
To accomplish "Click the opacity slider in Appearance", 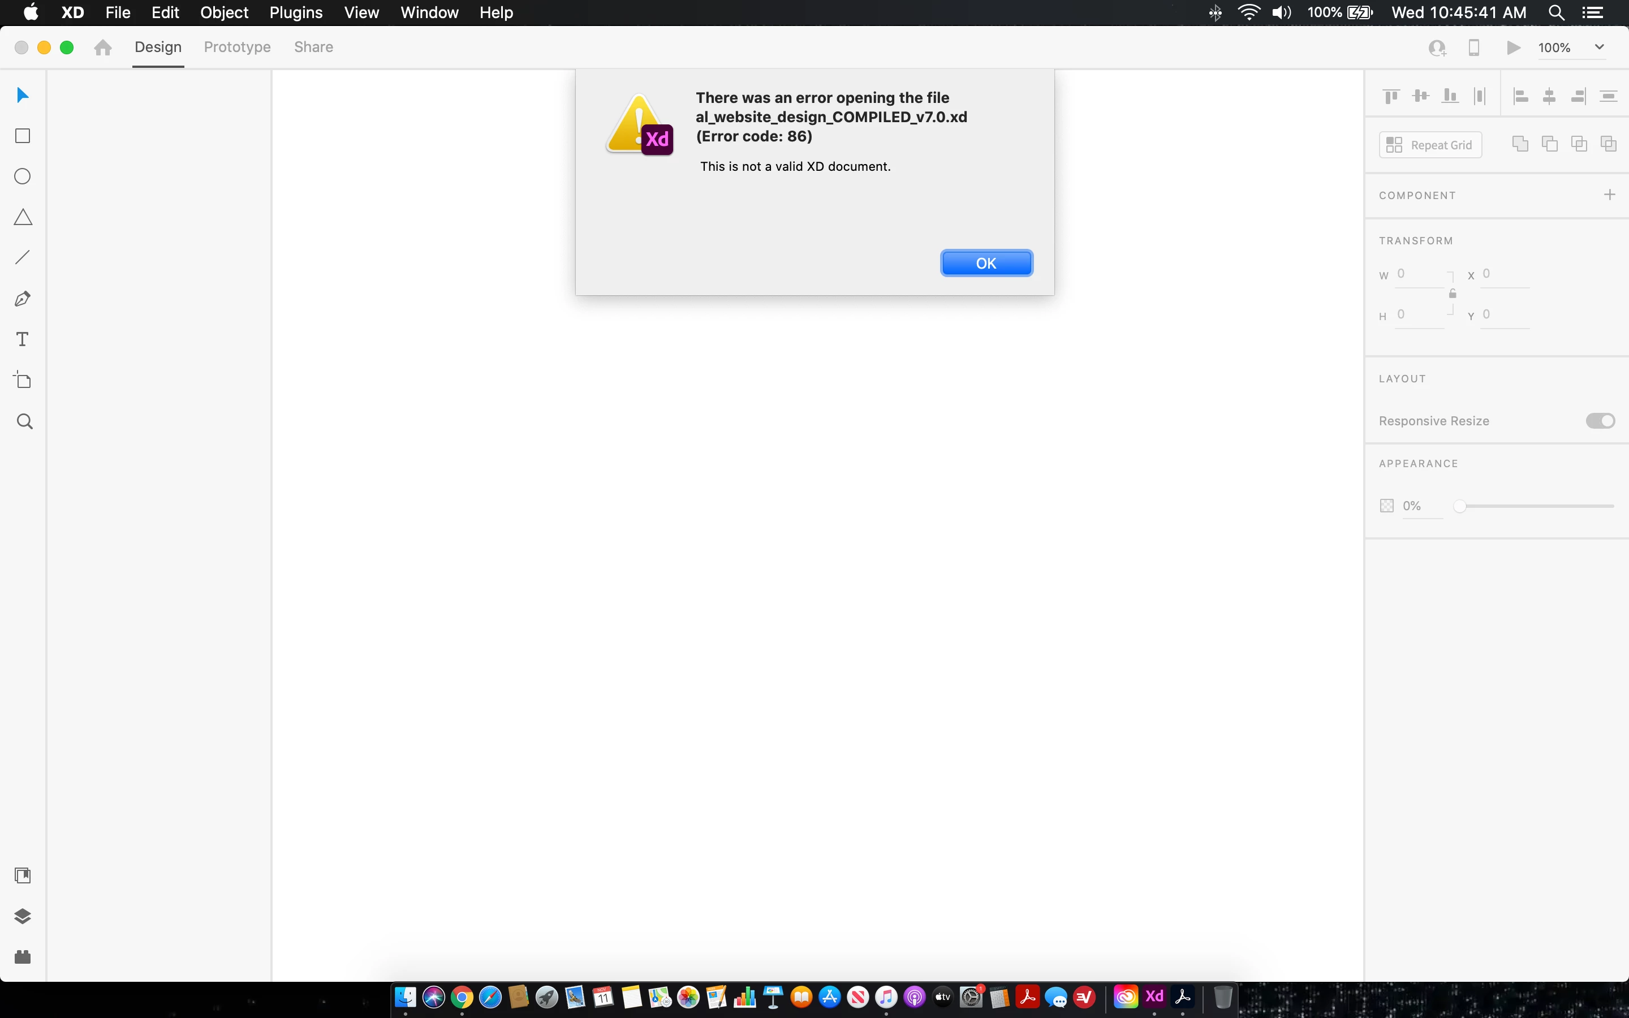I will 1535,506.
